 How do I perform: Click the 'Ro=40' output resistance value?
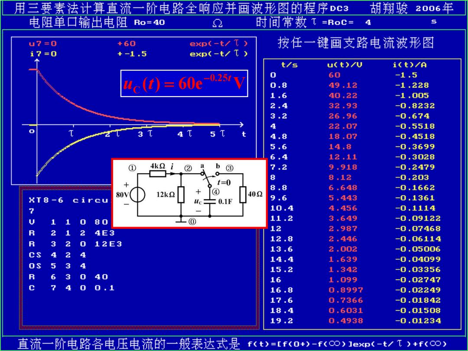click(x=149, y=23)
